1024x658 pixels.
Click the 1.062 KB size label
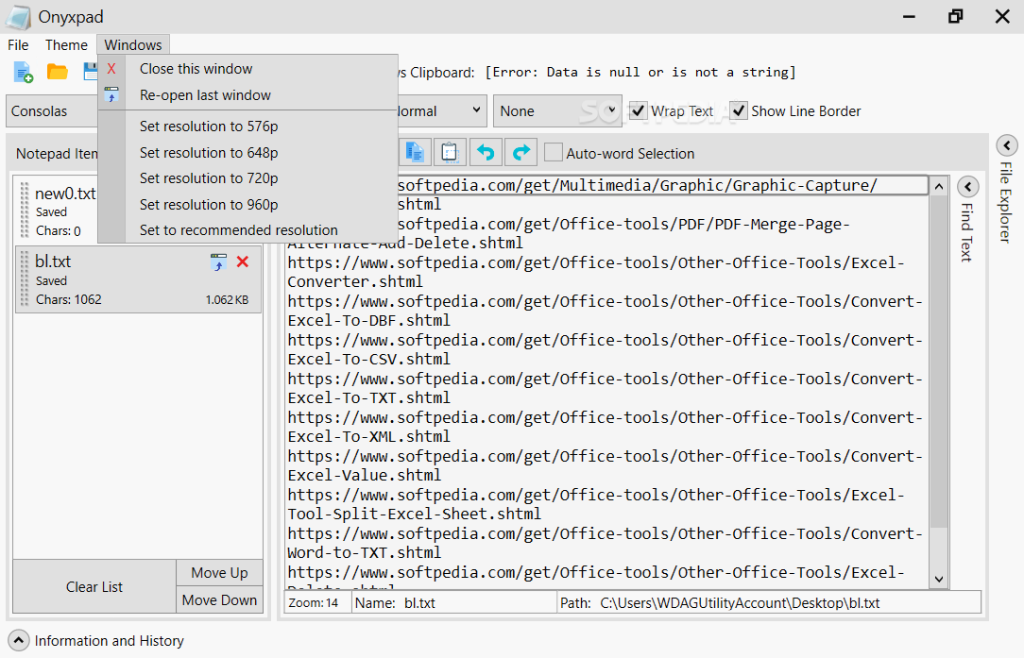227,299
